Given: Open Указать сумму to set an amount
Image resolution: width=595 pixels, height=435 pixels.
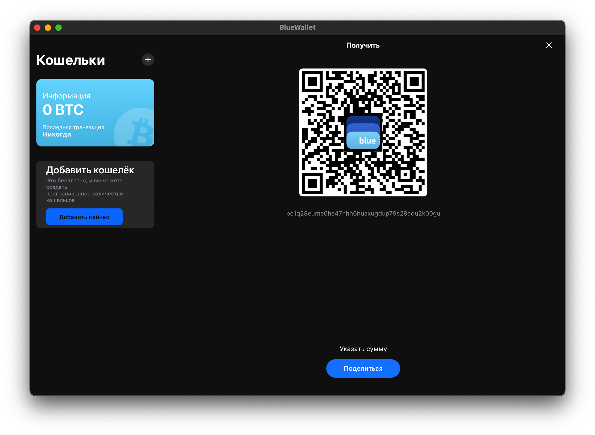Looking at the screenshot, I should [x=363, y=349].
